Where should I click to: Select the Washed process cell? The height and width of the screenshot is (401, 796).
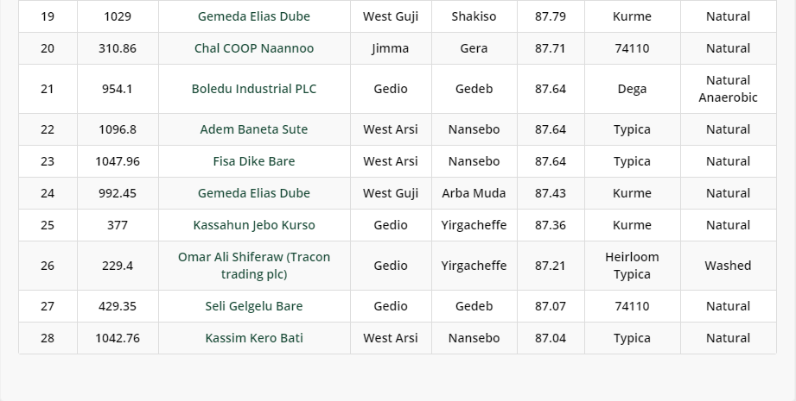coord(728,266)
